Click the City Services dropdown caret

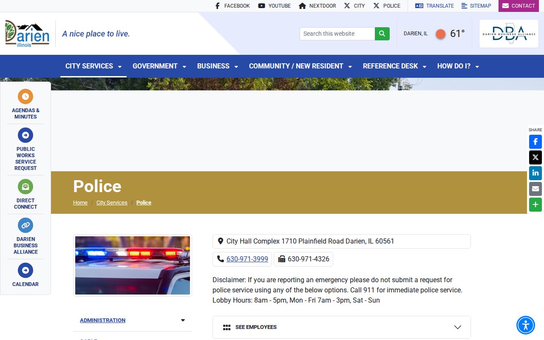120,67
